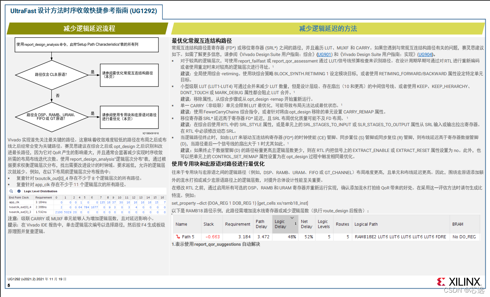
Task: Click the 5029 count in txoutclk_out[3]_3 row
Action: pyautogui.click(x=67, y=212)
